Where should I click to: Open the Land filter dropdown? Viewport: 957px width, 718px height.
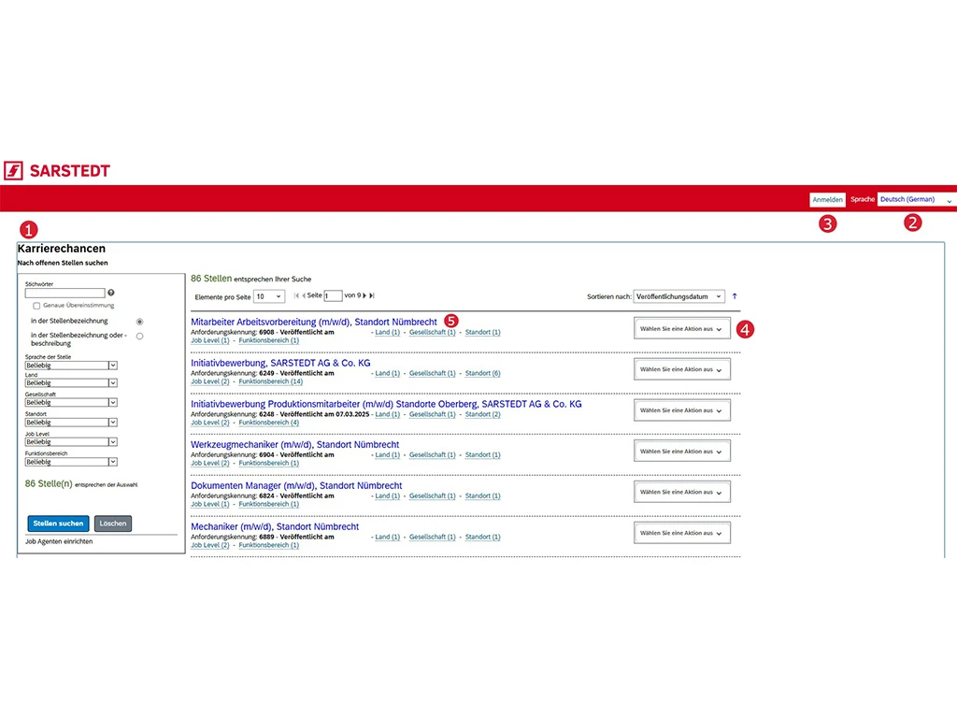(71, 382)
